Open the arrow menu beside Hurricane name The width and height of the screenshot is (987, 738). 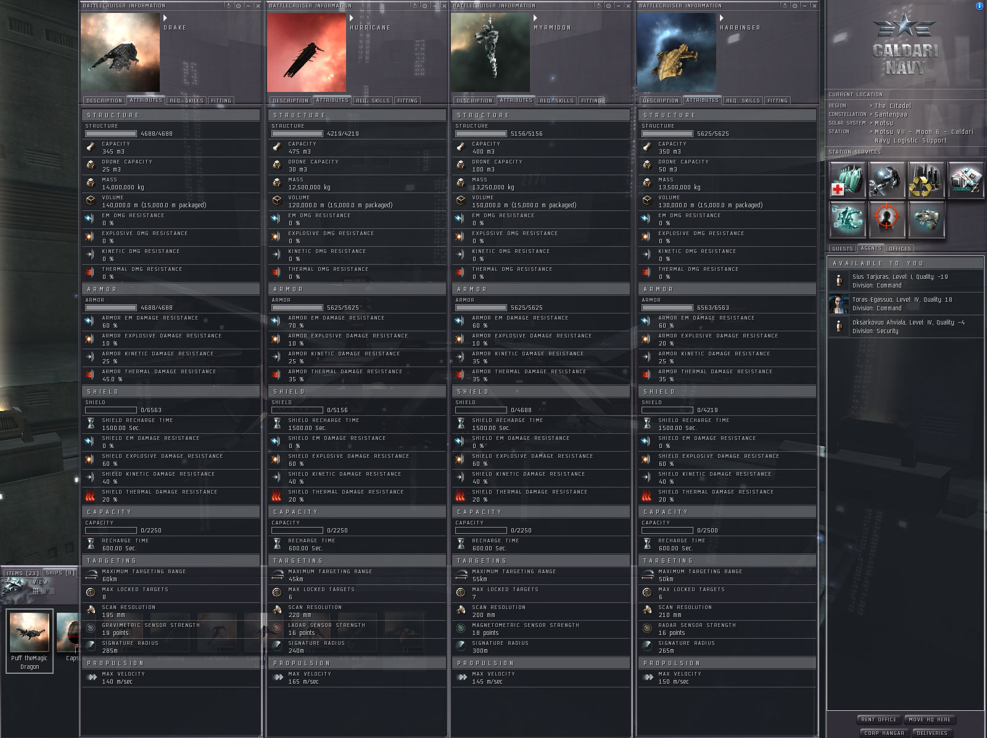(x=352, y=18)
